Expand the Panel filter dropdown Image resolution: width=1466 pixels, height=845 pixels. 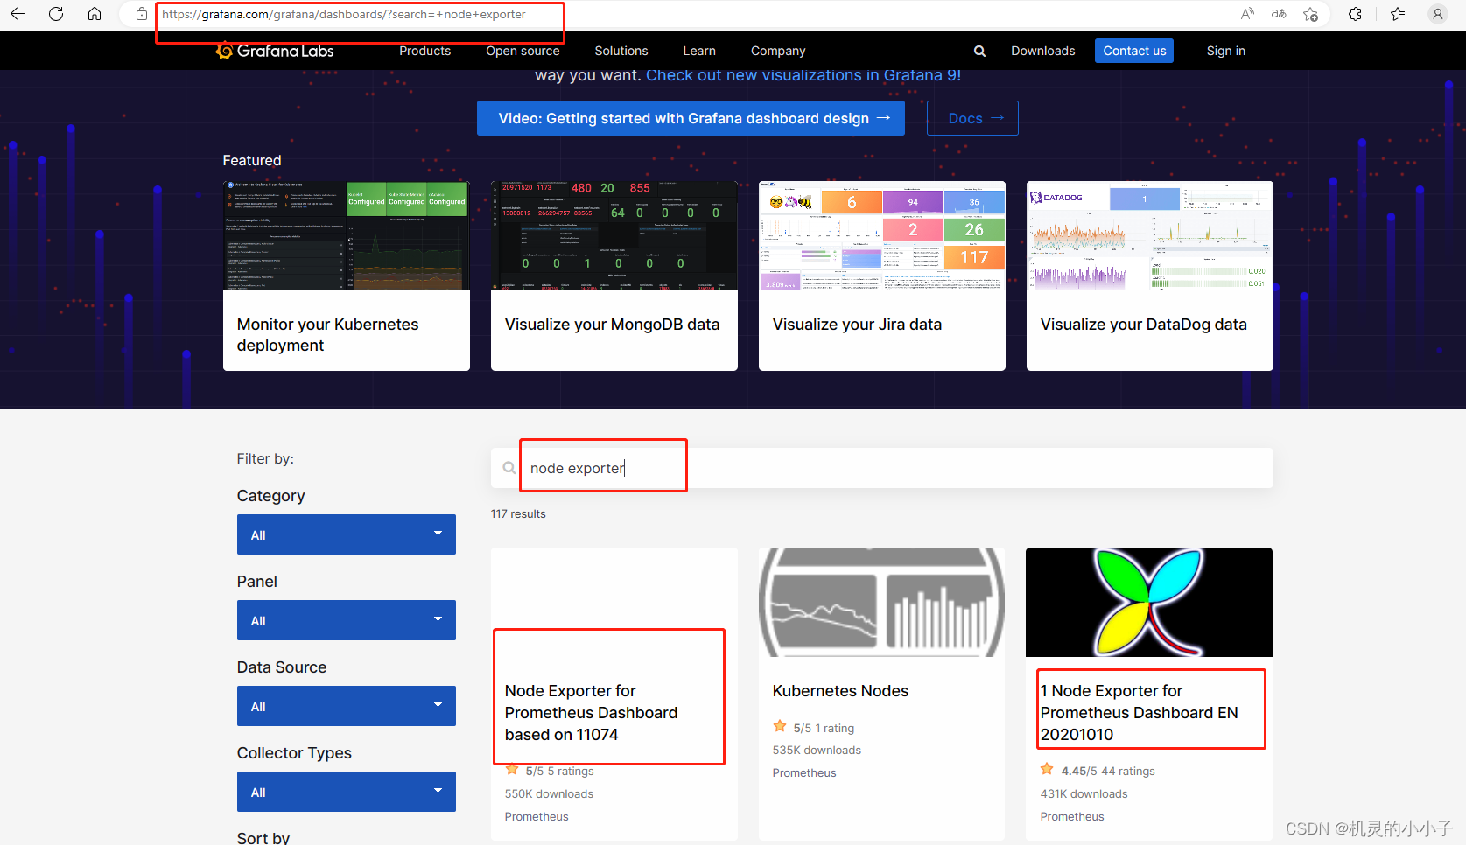[347, 620]
